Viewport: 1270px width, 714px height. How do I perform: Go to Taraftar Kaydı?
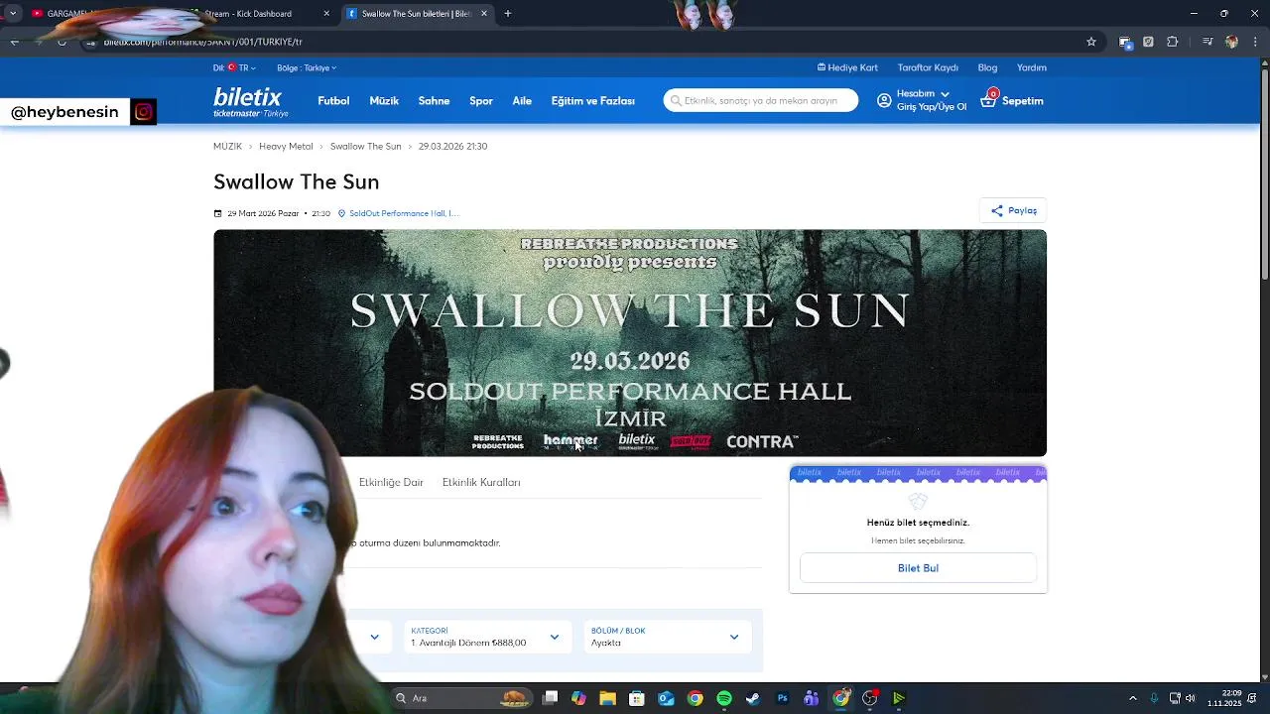[x=928, y=67]
